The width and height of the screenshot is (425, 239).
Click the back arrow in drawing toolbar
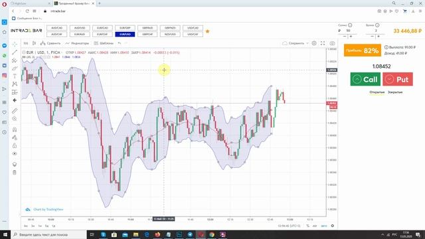pos(15,100)
